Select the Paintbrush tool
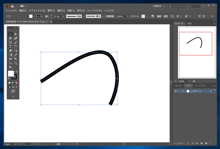The width and height of the screenshot is (220, 149). 16,42
